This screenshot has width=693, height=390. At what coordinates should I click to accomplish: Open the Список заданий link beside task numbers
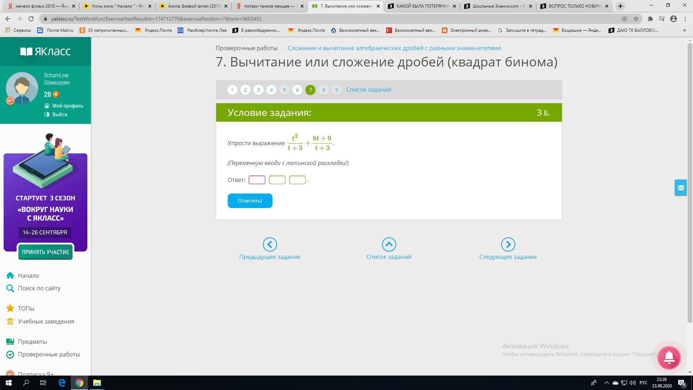coord(369,90)
